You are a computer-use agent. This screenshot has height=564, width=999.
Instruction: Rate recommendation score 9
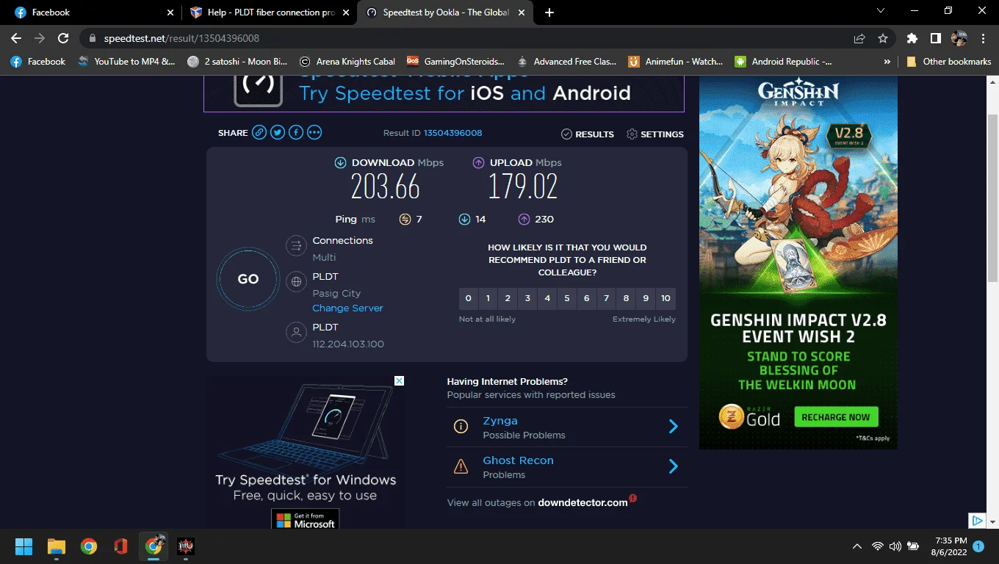tap(646, 298)
